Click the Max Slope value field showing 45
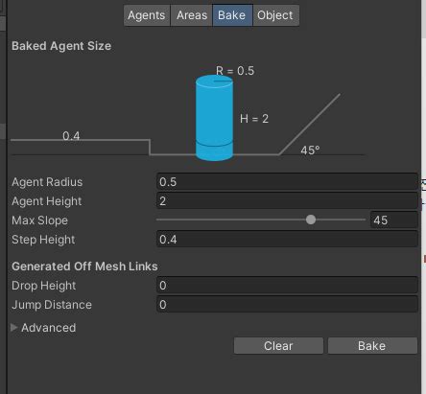The width and height of the screenshot is (426, 394). 394,220
